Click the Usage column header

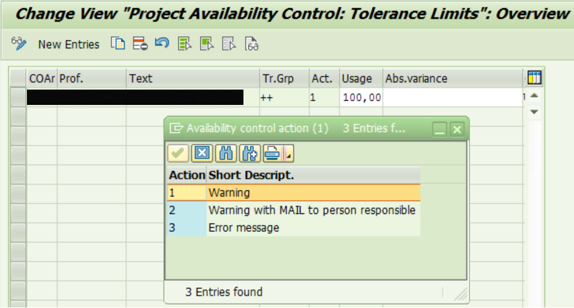(361, 79)
